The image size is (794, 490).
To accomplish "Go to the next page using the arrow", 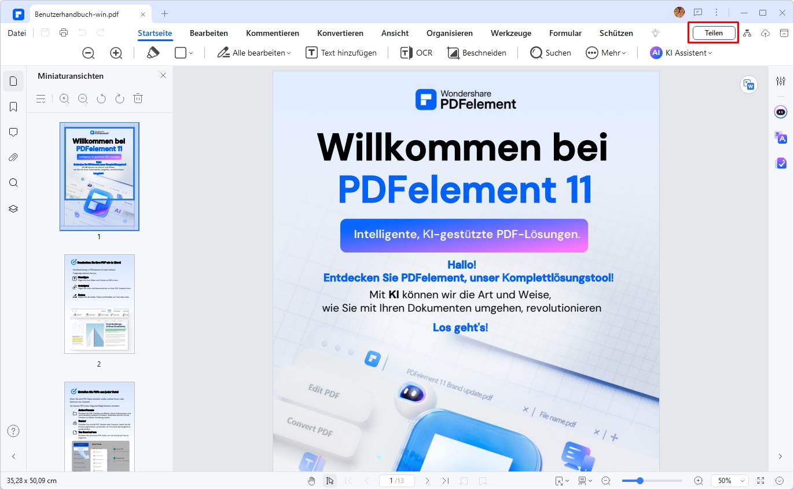I will point(427,481).
